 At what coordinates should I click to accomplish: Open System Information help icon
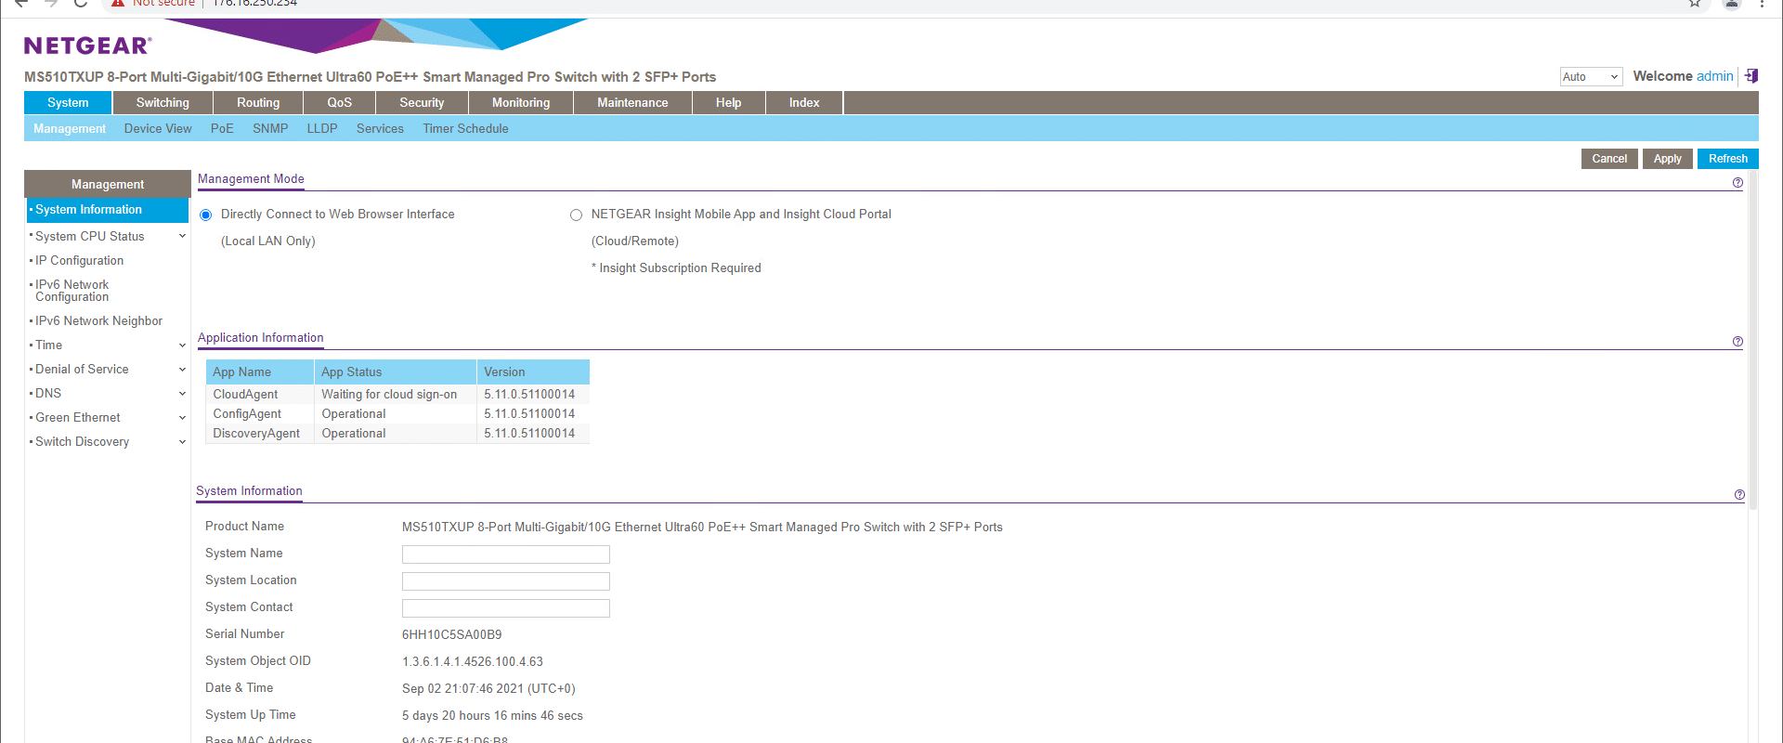1738,495
